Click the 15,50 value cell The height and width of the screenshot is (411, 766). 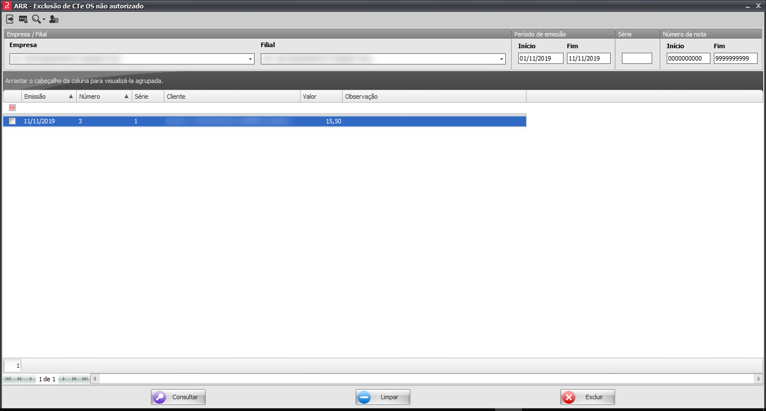[321, 121]
